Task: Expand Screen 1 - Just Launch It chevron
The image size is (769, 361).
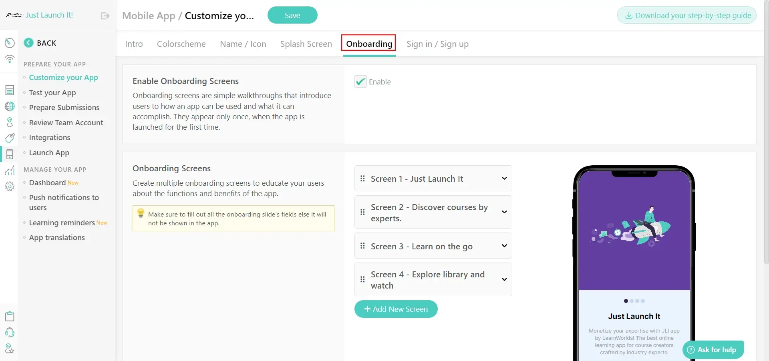Action: pyautogui.click(x=504, y=178)
